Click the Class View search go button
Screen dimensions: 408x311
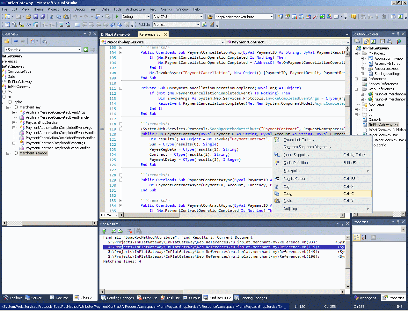click(86, 49)
